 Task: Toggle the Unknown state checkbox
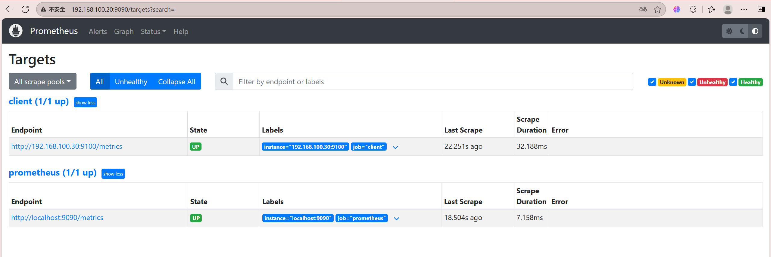point(652,82)
